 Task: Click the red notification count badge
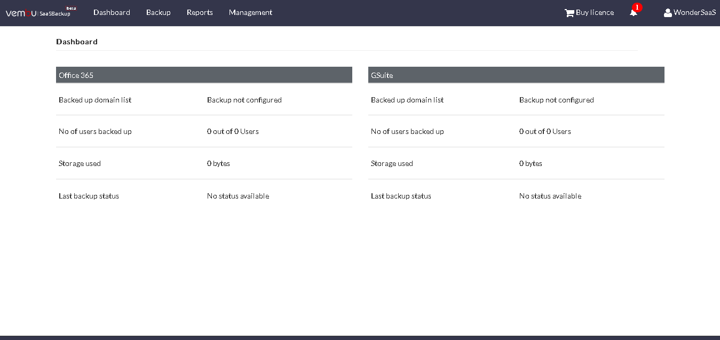point(637,7)
